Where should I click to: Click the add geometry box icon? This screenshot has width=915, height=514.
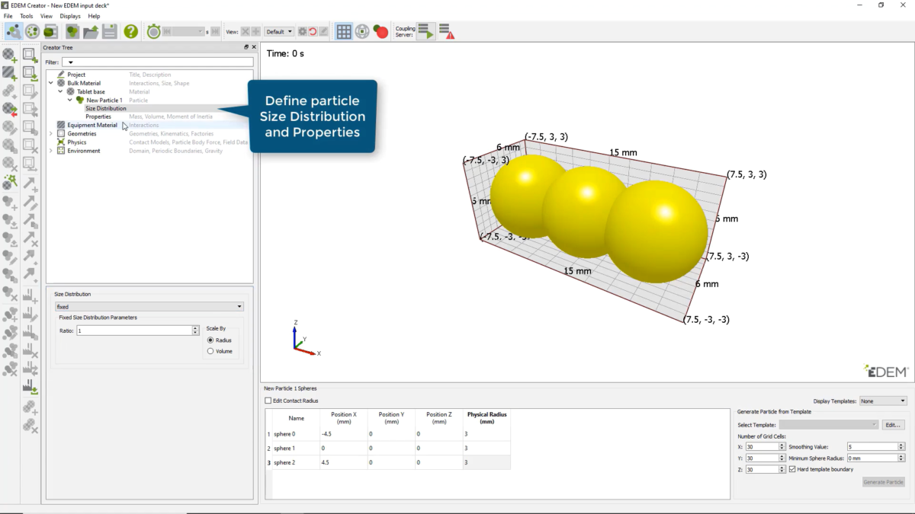point(30,56)
